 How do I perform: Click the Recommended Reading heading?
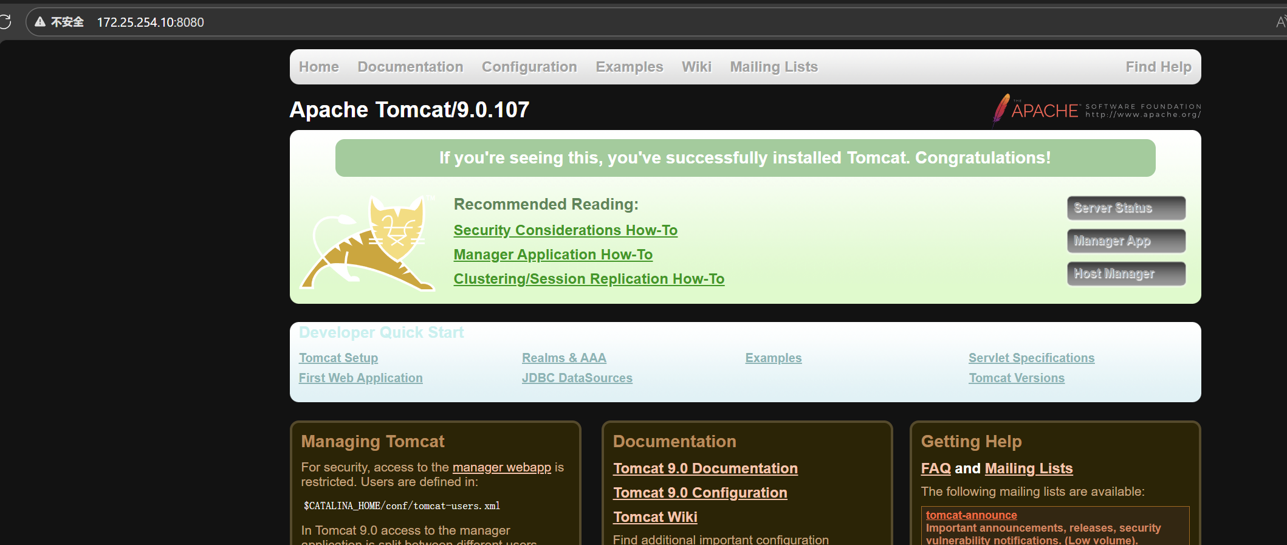pos(546,204)
